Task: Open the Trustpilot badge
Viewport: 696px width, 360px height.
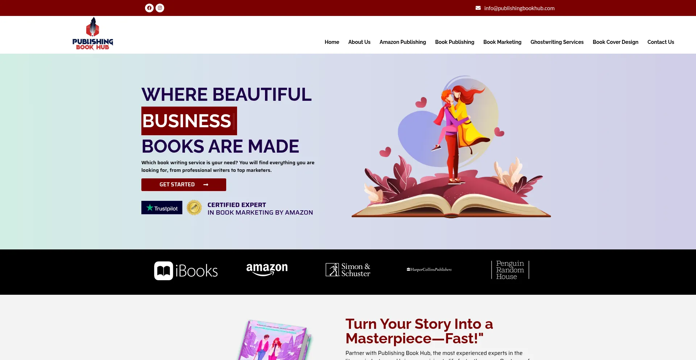Action: (x=162, y=208)
